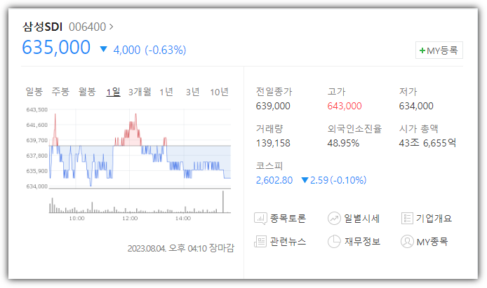Click the current price 635,000
Image resolution: width=487 pixels, height=288 pixels.
coord(56,48)
